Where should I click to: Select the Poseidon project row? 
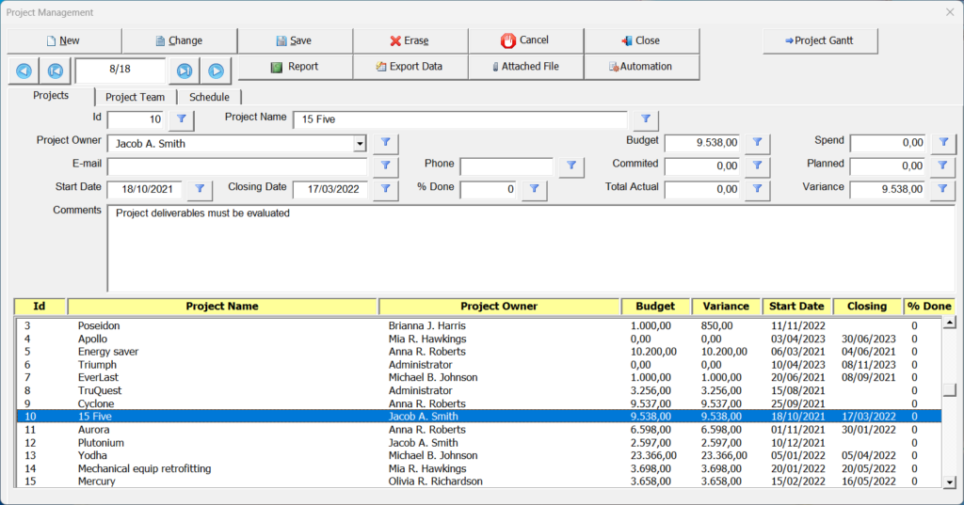tap(479, 325)
